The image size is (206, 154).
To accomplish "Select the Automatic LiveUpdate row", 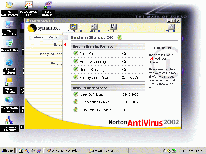I will 108,110.
